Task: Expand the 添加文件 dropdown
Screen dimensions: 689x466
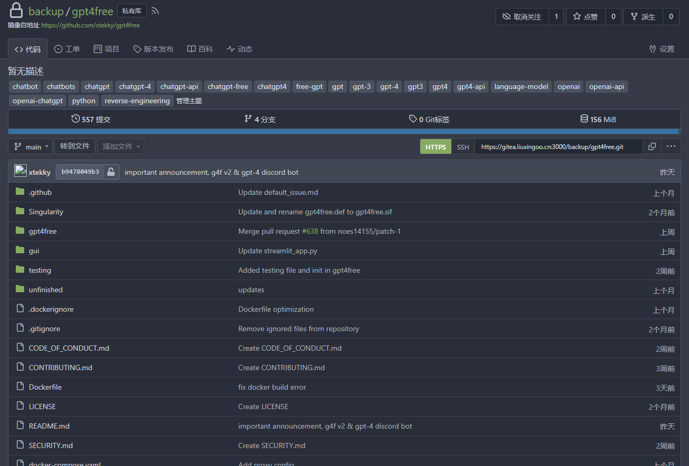Action: click(121, 146)
